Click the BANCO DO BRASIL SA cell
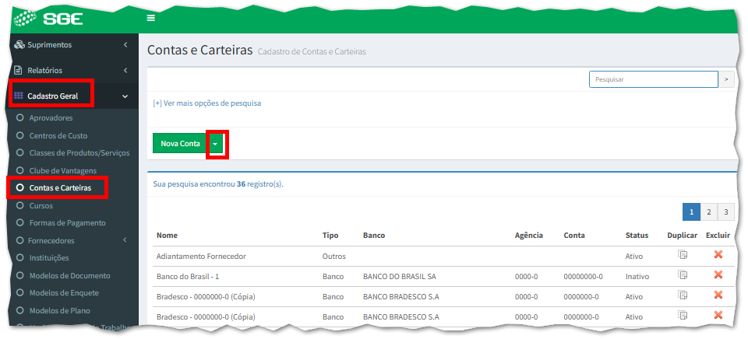This screenshot has height=339, width=748. pos(399,276)
